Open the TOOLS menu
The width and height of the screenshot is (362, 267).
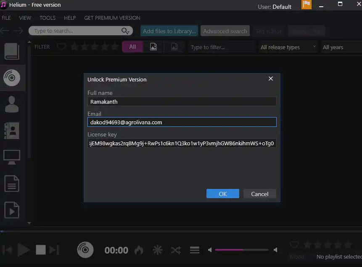48,18
